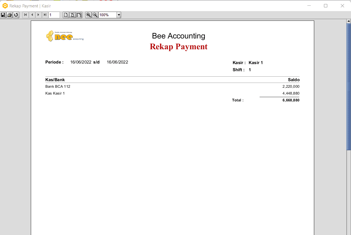This screenshot has height=235, width=351.
Task: Maximize the Rekap Payment window
Action: tap(326, 6)
